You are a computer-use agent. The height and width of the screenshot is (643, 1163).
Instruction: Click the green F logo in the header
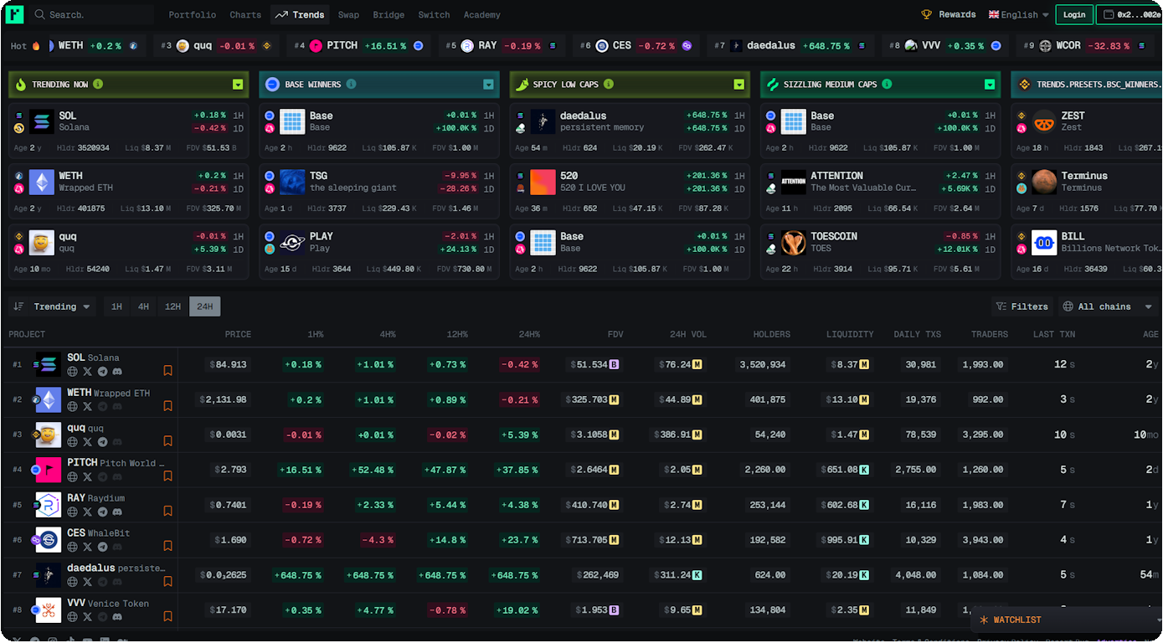pyautogui.click(x=14, y=14)
